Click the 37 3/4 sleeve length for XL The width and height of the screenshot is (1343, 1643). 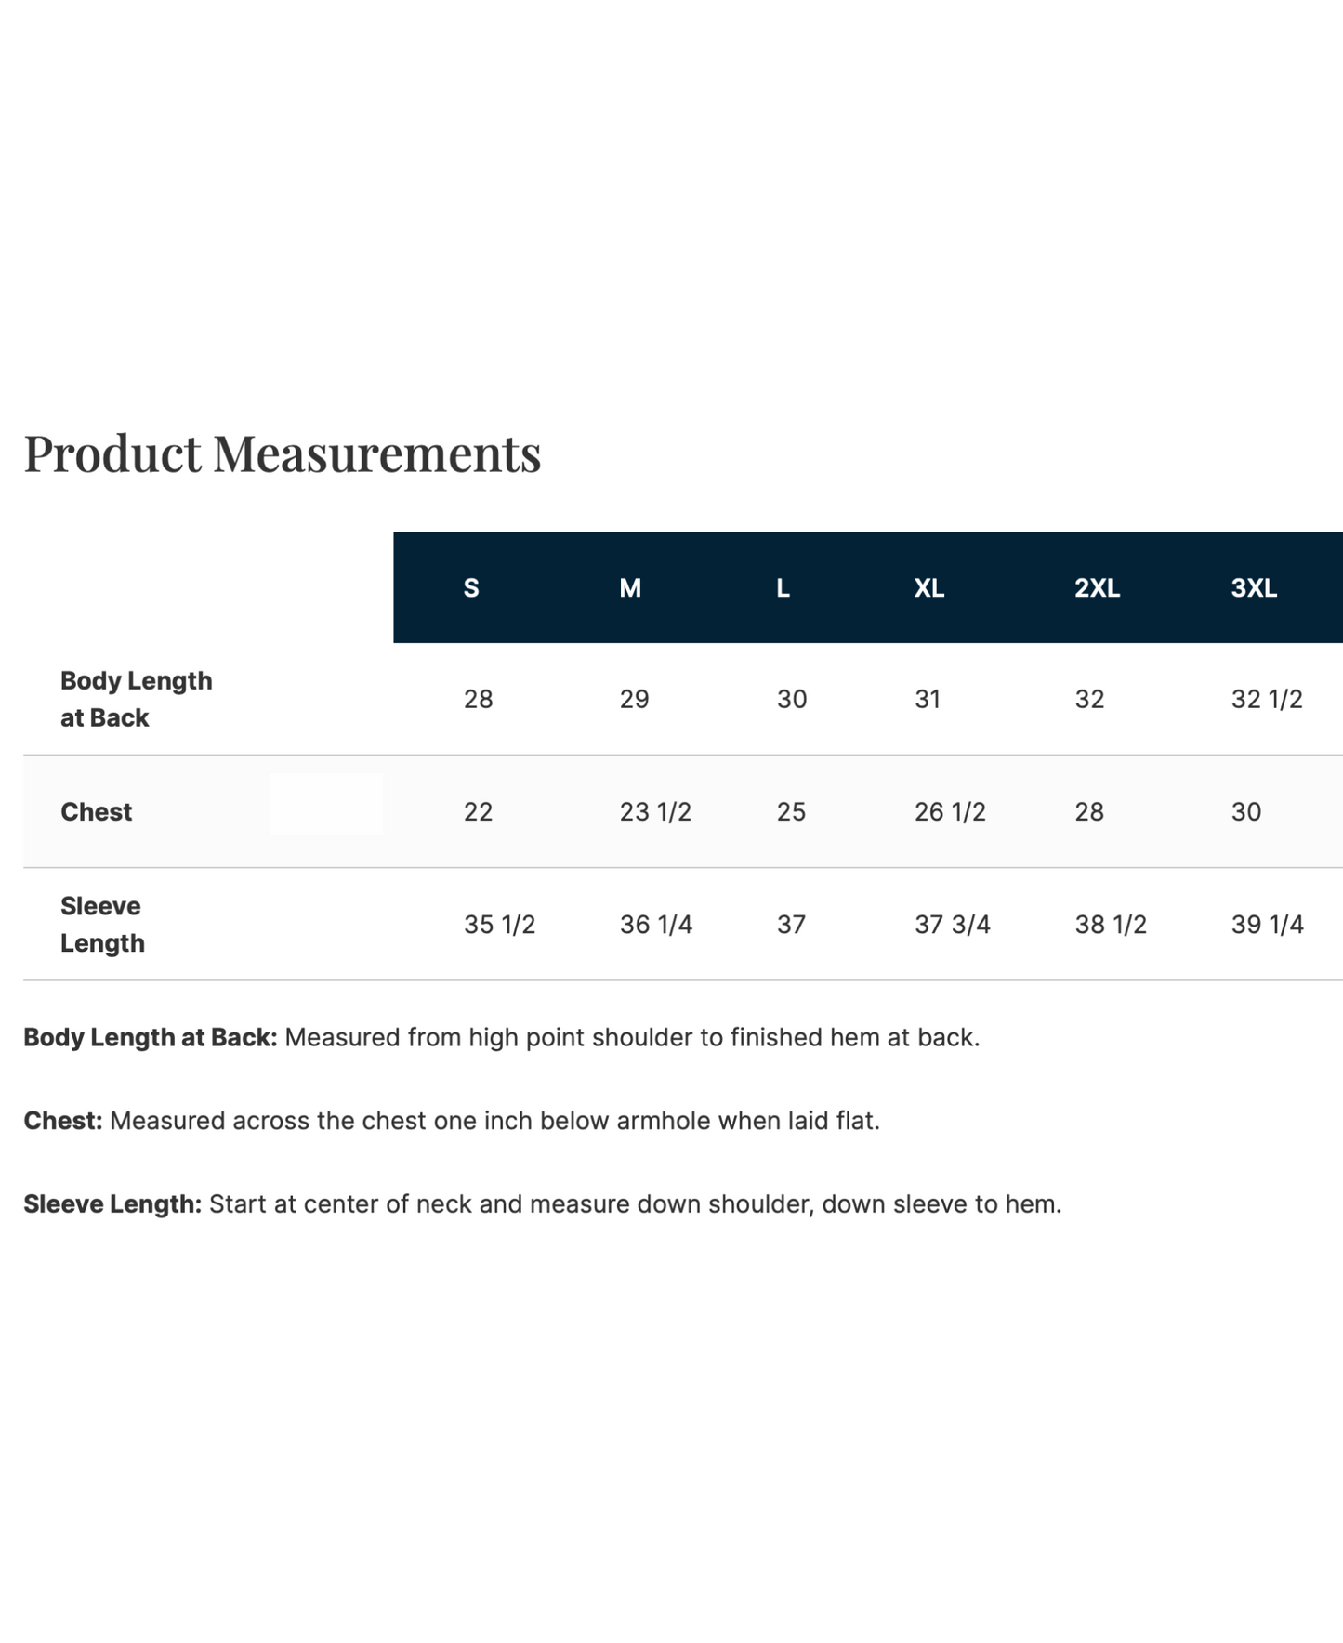(x=952, y=925)
